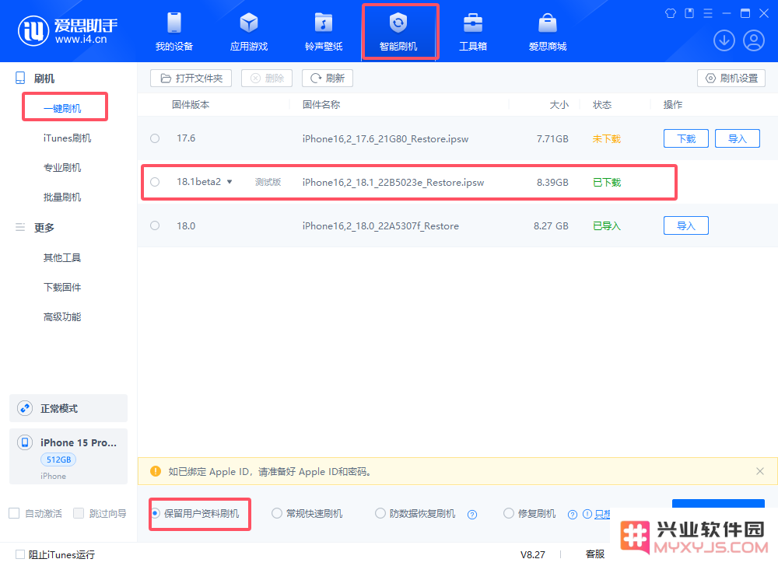Open the 应用游戏 tab
Image resolution: width=778 pixels, height=566 pixels.
click(x=249, y=32)
